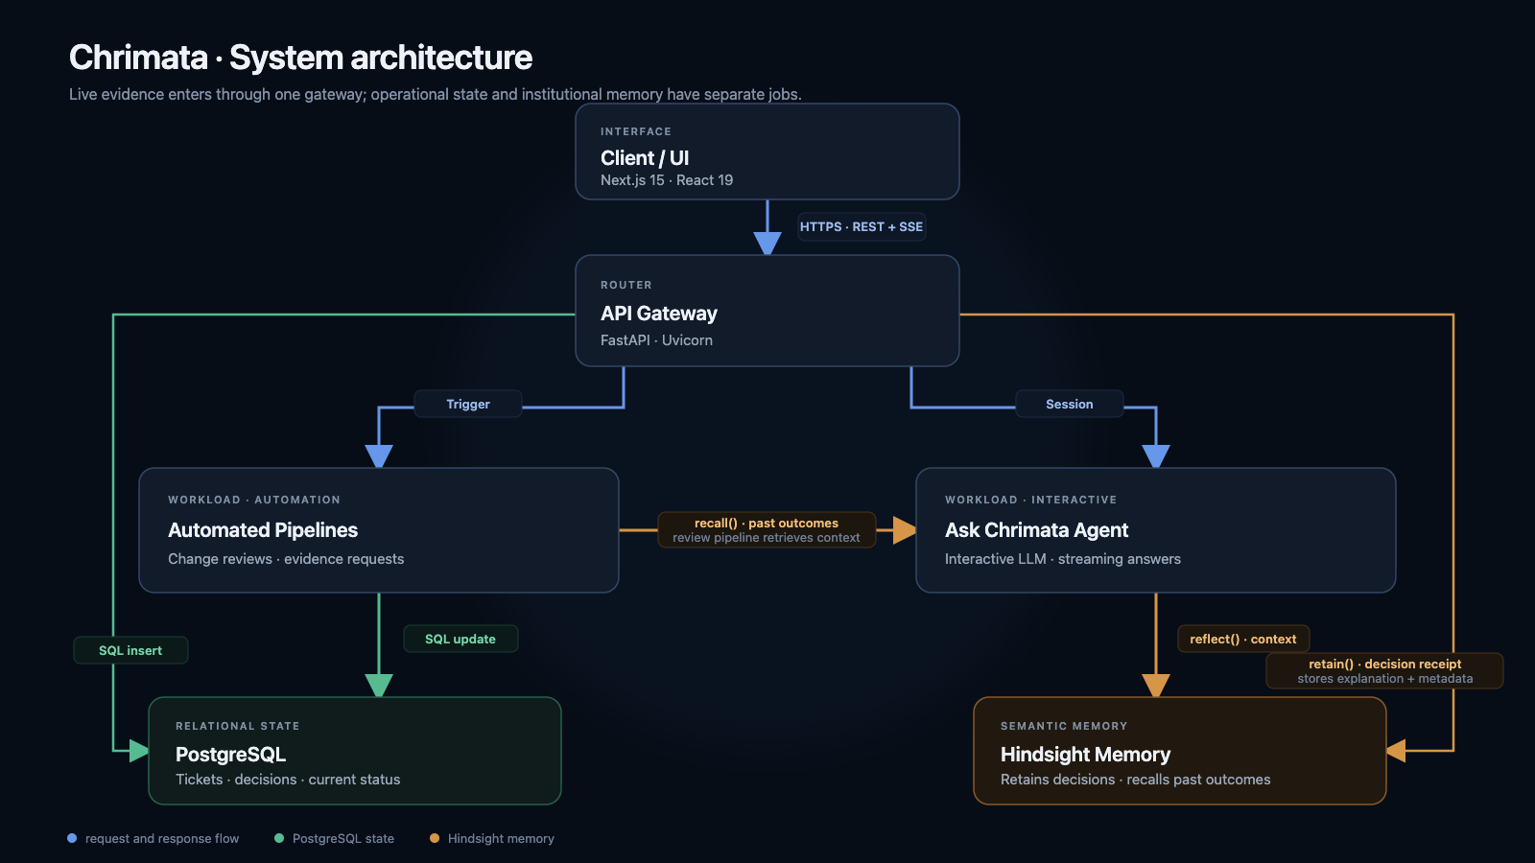Viewport: 1535px width, 863px height.
Task: Select the Hindsight Memory node
Action: tap(1180, 751)
